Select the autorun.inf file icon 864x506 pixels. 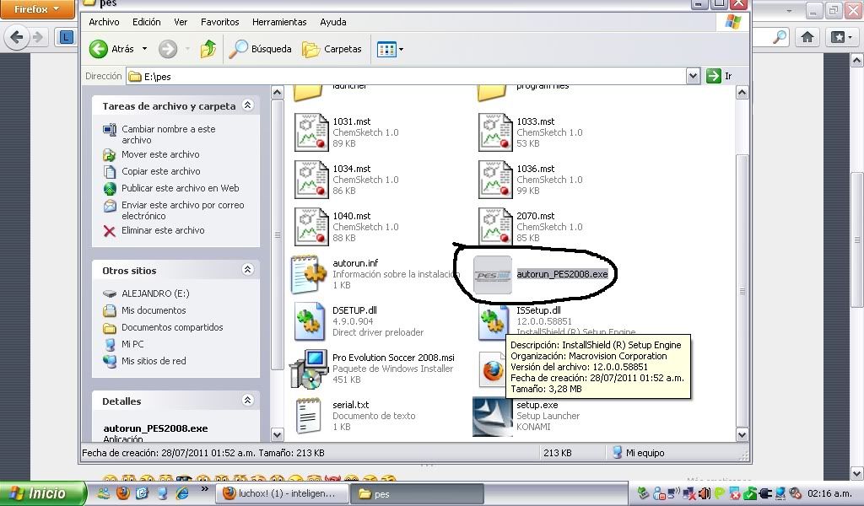point(309,274)
